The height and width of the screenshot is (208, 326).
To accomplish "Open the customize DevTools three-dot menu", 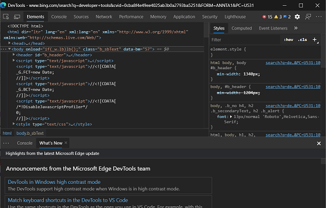I will (x=318, y=17).
